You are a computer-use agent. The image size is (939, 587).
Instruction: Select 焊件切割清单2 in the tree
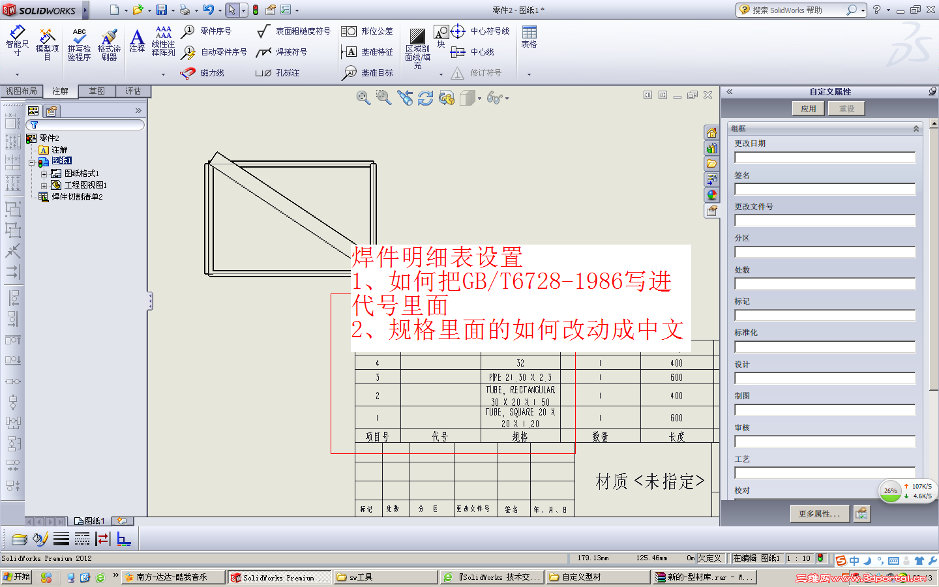click(70, 197)
